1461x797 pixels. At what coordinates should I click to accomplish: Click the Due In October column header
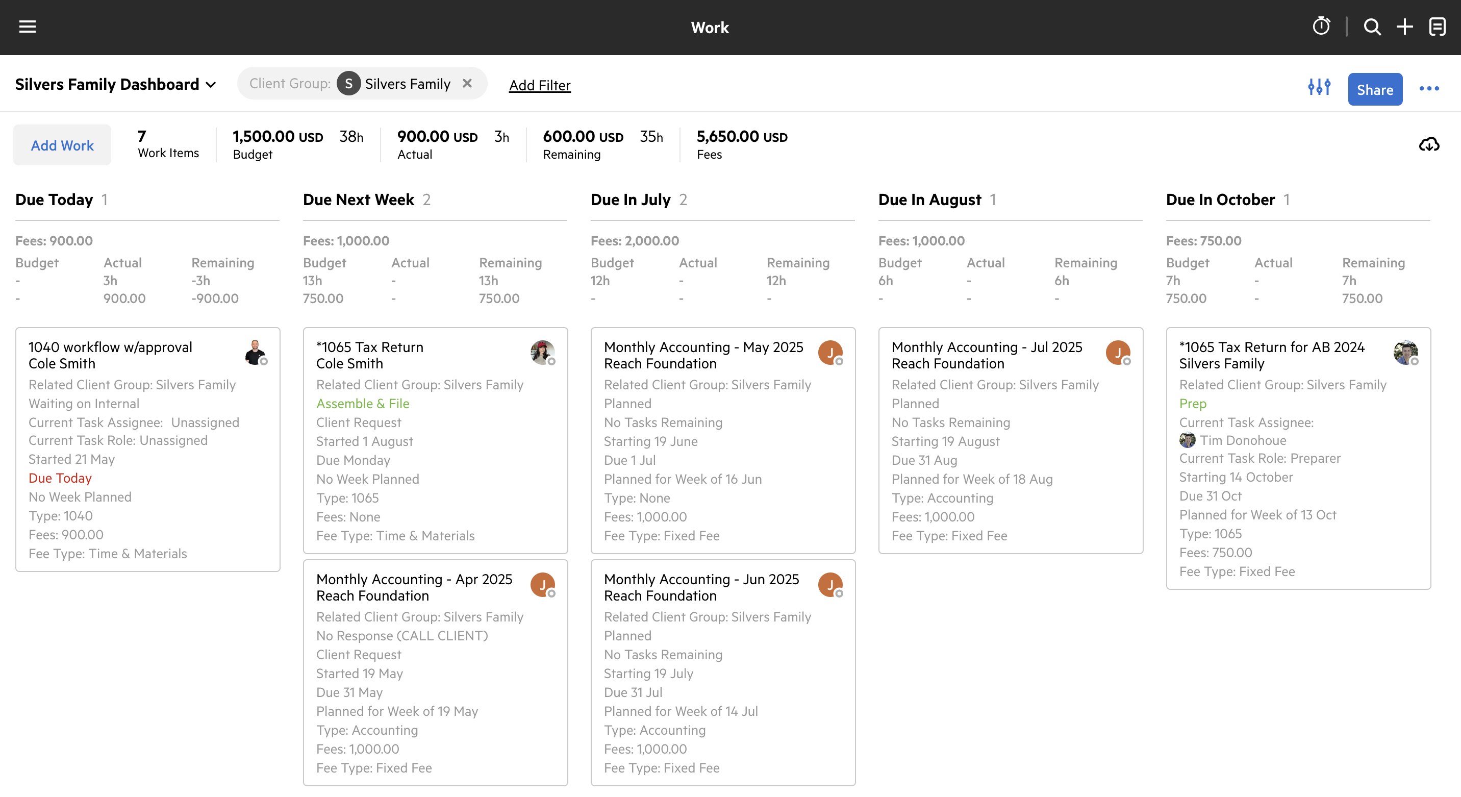pyautogui.click(x=1220, y=200)
